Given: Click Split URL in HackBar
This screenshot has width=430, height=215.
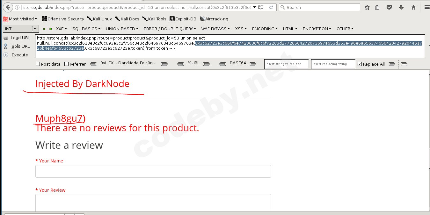Looking at the screenshot, I should point(17,46).
